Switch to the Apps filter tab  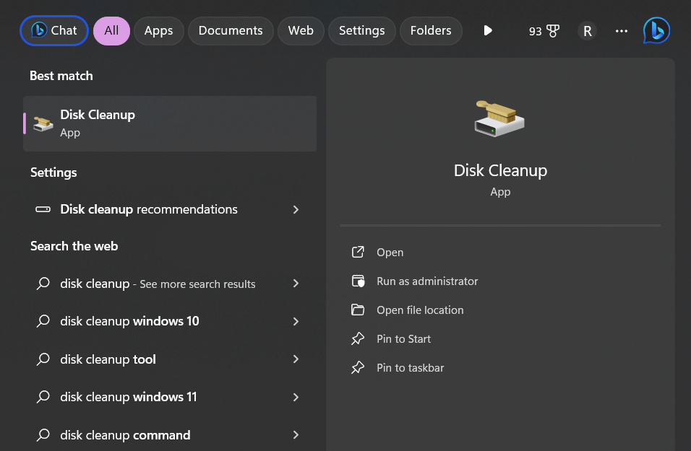pyautogui.click(x=158, y=30)
